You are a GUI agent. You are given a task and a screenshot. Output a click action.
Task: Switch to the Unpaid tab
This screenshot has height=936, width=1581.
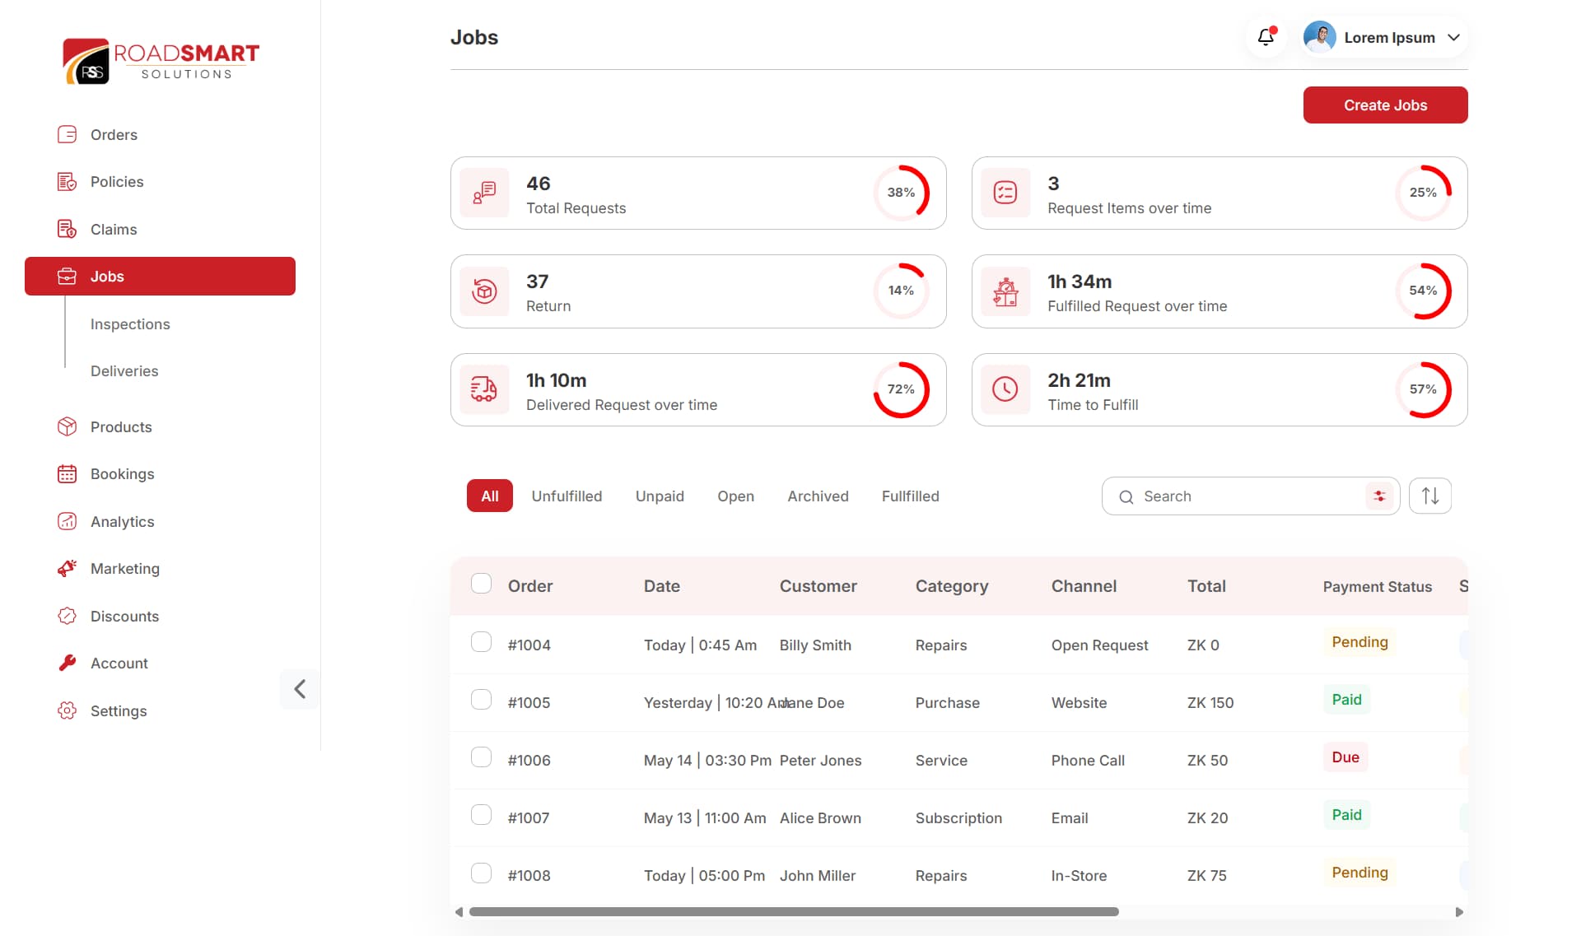pos(660,496)
